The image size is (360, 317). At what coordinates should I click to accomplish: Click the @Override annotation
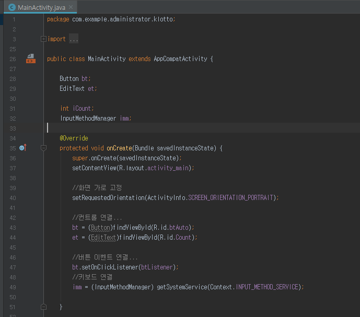74,138
